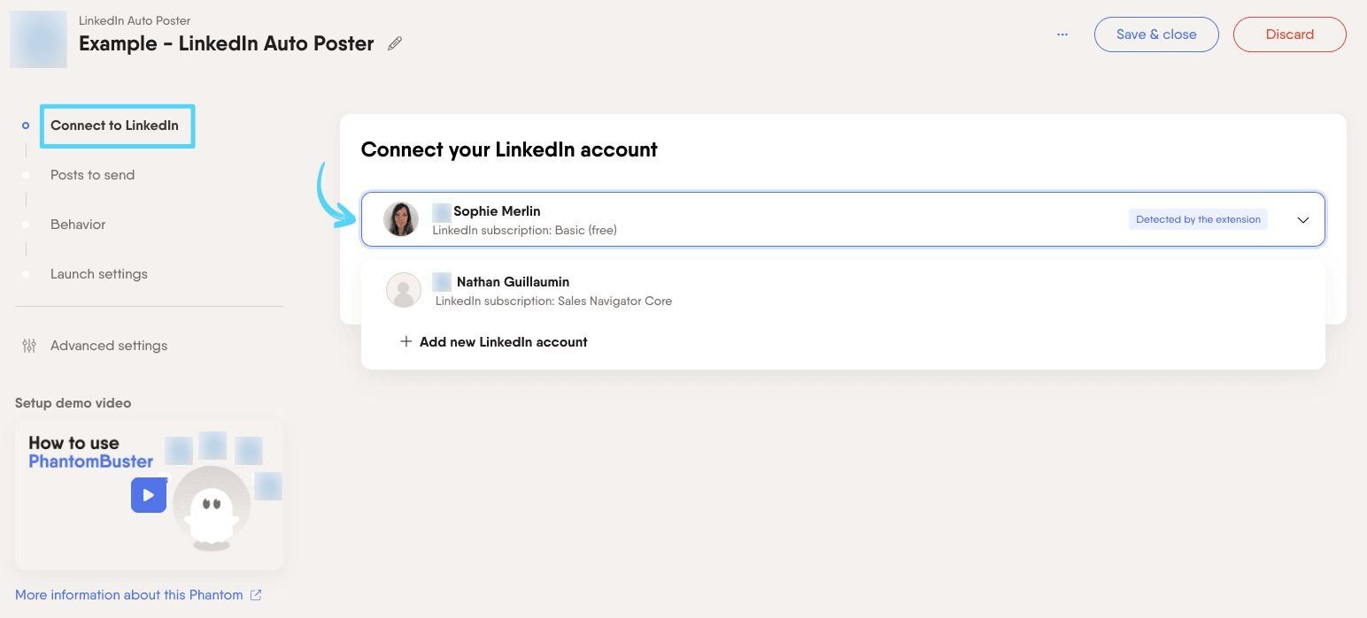Open More information about this Phantom link
The width and height of the screenshot is (1367, 618).
(128, 595)
